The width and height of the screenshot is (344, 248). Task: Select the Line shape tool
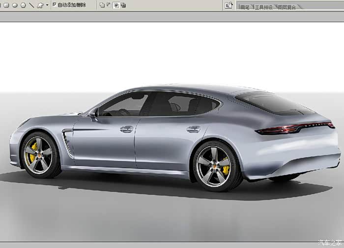coord(31,5)
